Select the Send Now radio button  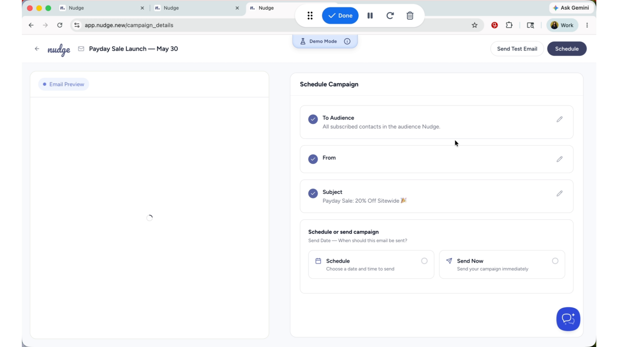coord(555,261)
